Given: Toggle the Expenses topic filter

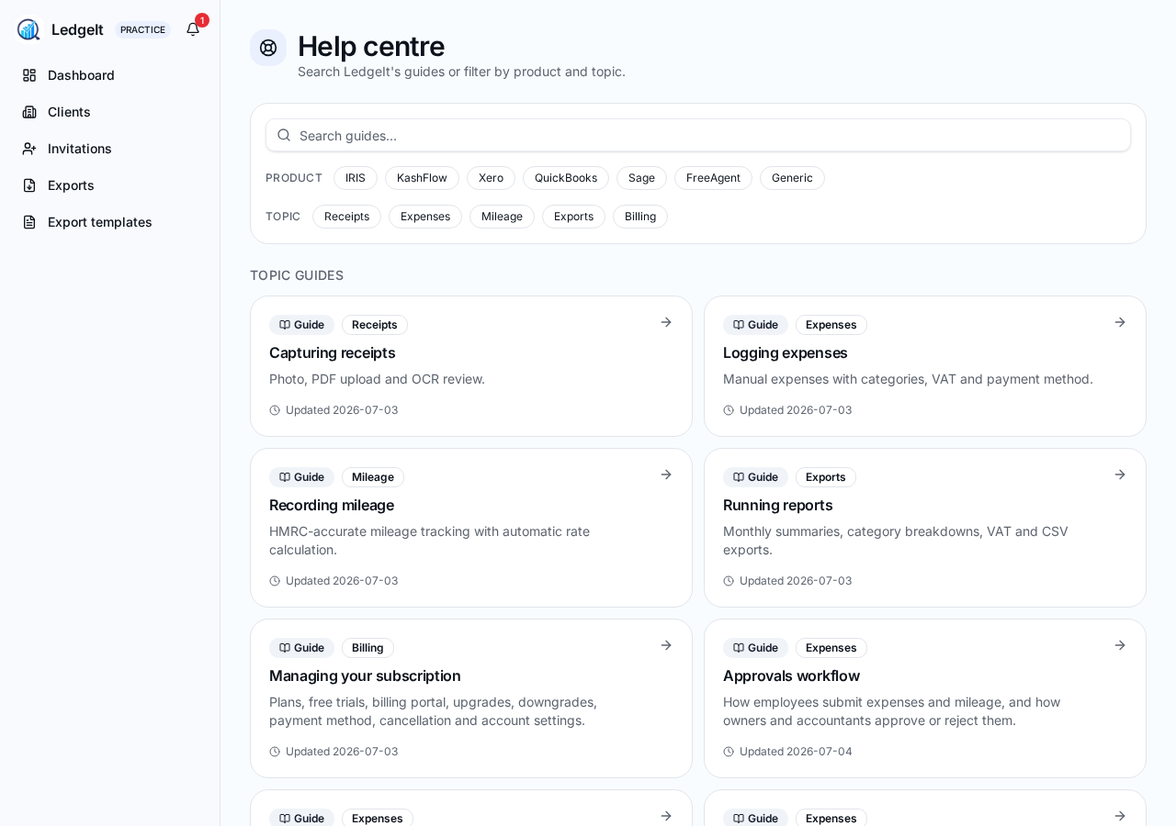Looking at the screenshot, I should point(425,217).
